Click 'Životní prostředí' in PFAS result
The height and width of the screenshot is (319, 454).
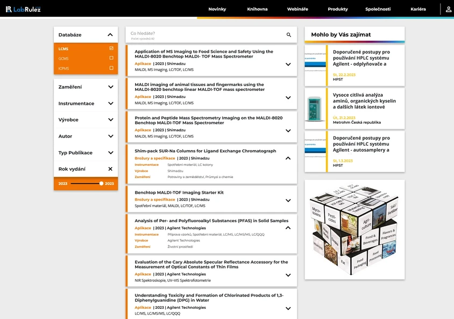pos(180,246)
